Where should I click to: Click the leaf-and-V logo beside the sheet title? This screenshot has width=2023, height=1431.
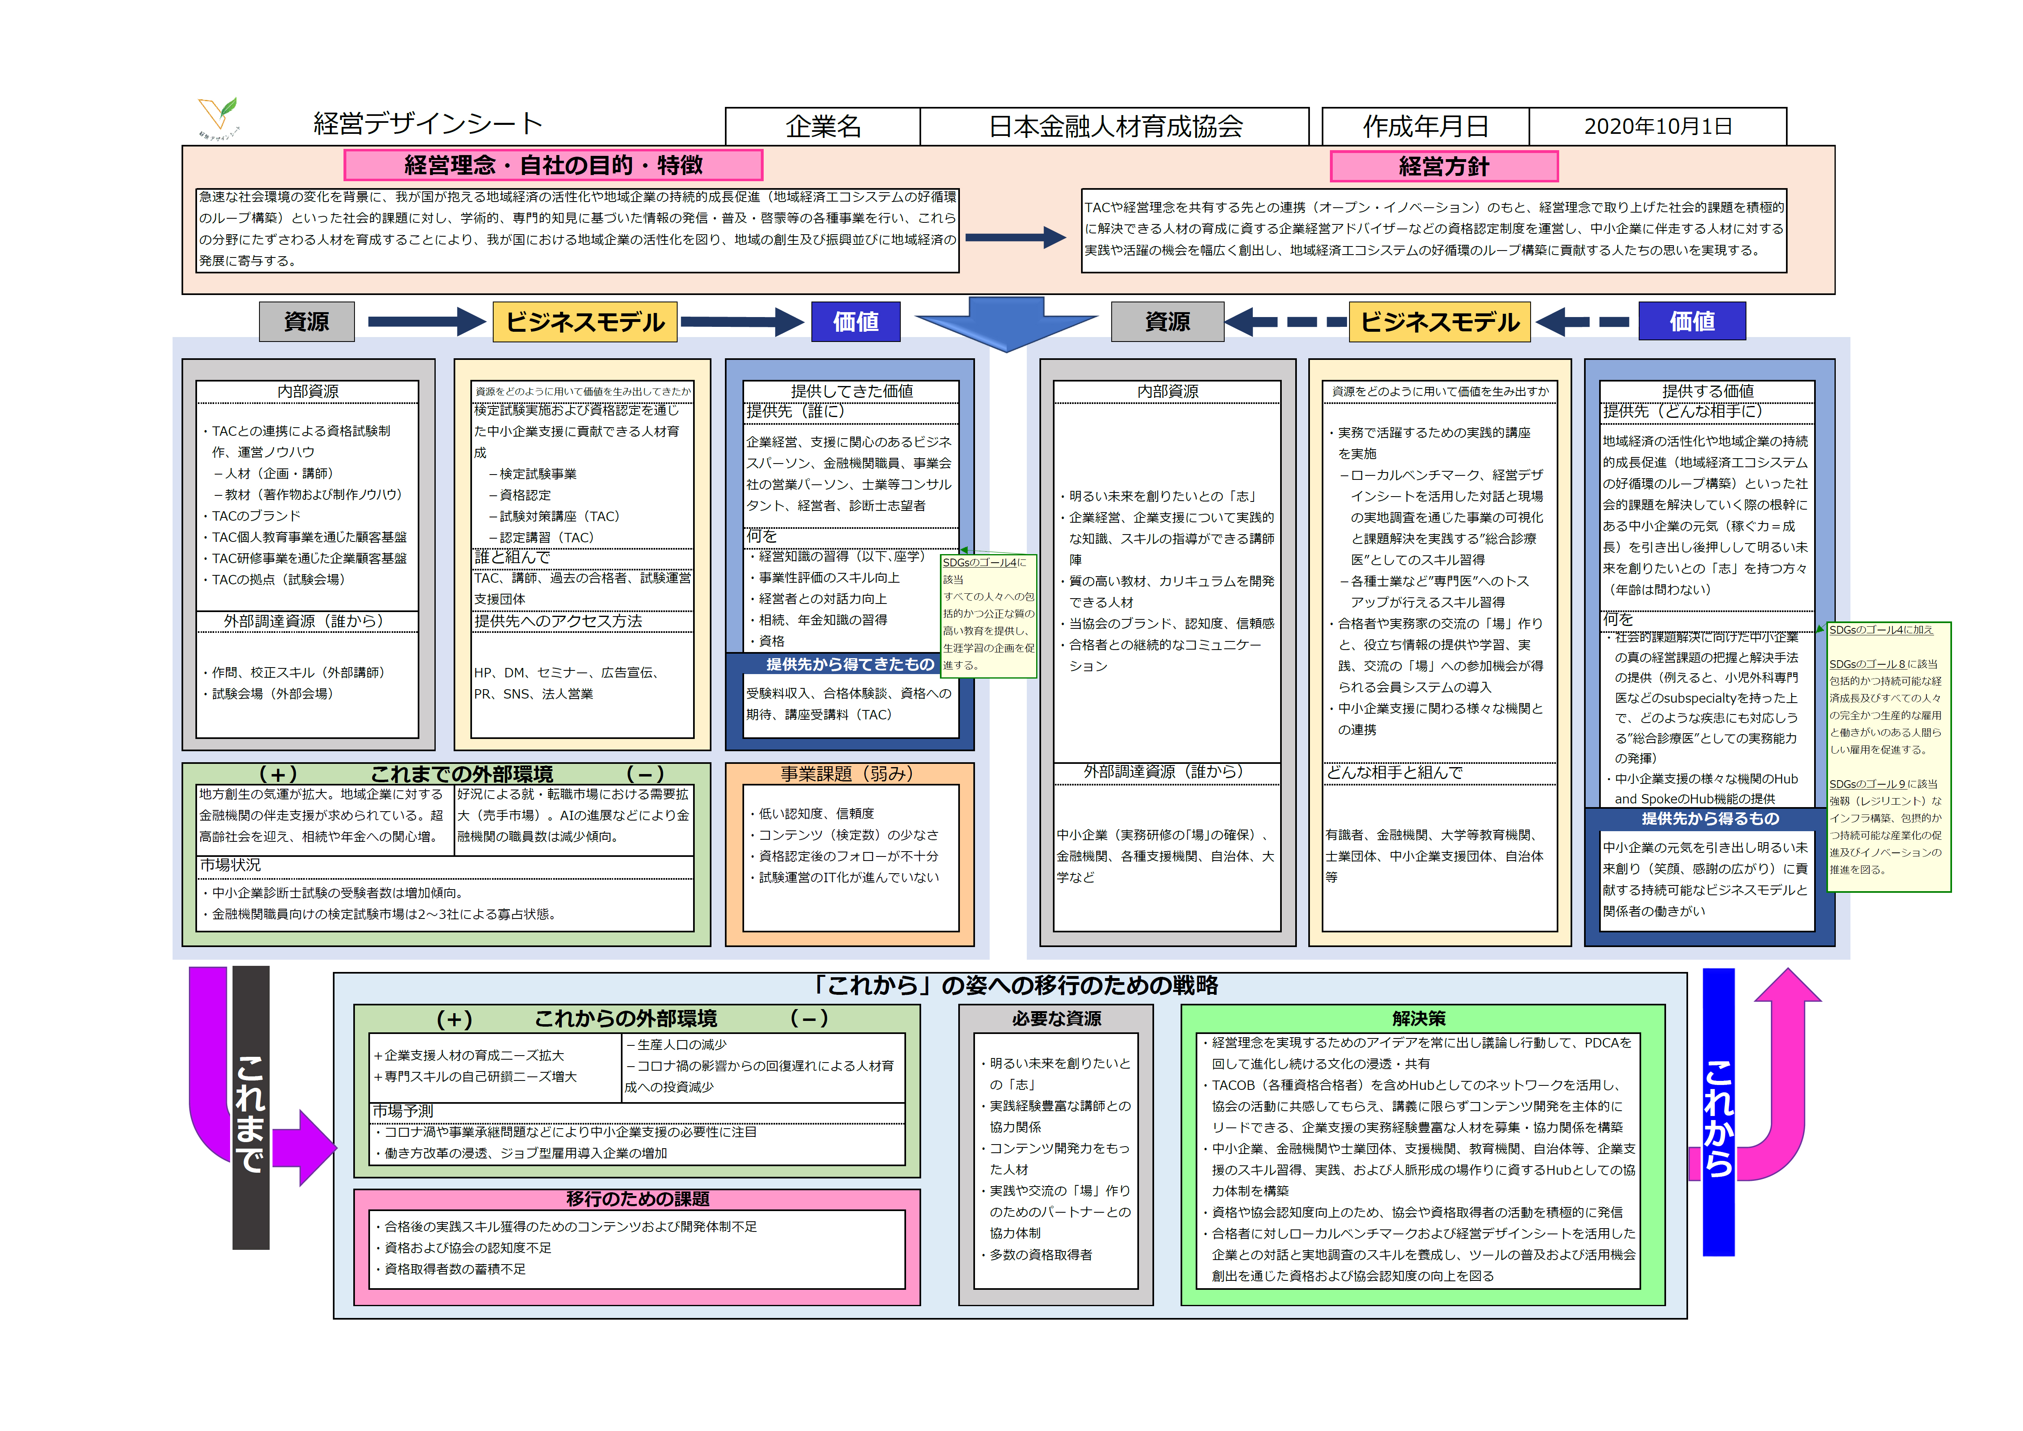tap(219, 119)
